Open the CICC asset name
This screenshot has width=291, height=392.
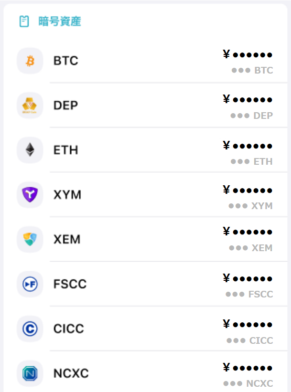(x=69, y=328)
